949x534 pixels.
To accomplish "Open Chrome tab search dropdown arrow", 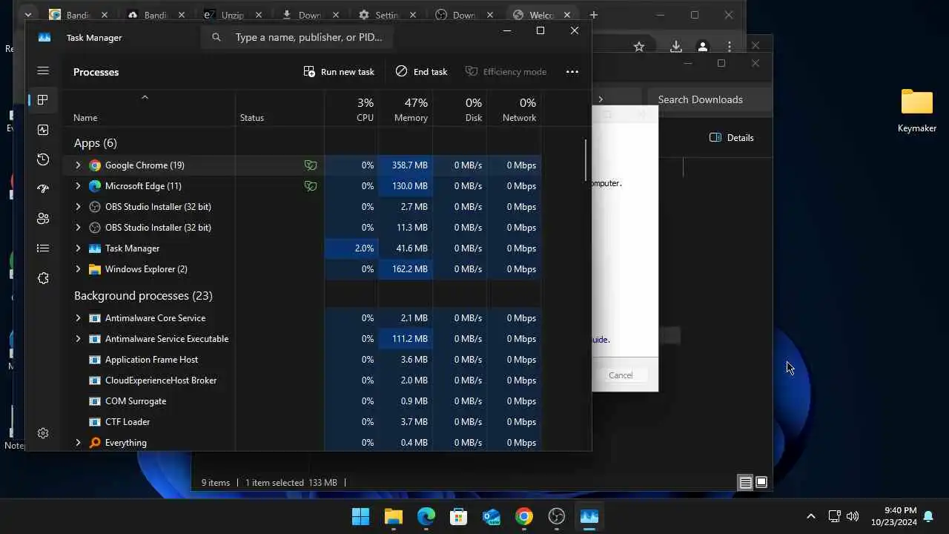I will click(x=27, y=15).
